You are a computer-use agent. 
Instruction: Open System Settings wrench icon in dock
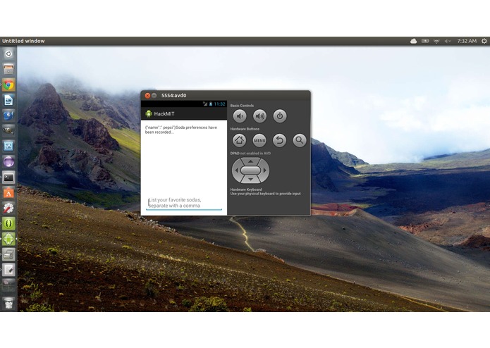8,209
